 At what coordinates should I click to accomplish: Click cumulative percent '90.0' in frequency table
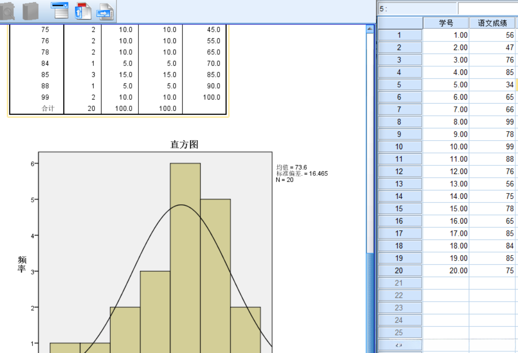click(x=214, y=86)
